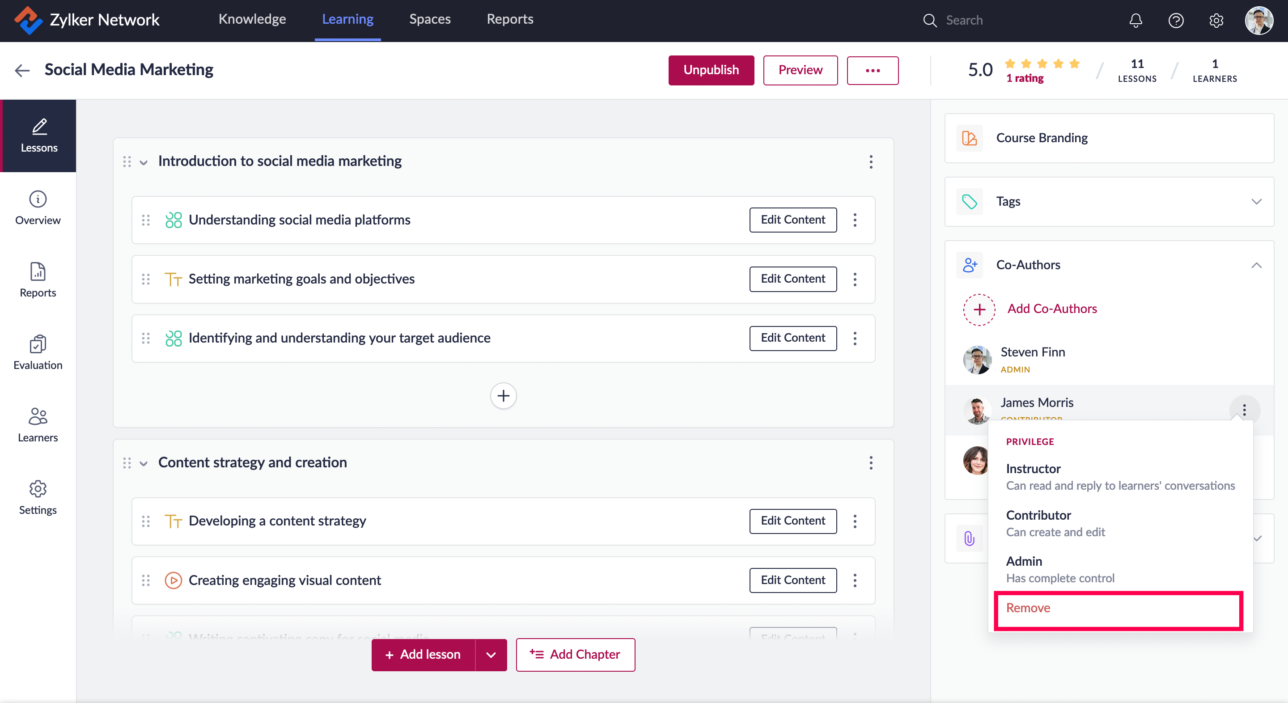Viewport: 1288px width, 703px height.
Task: Open options for Introduction chapter
Action: tap(871, 161)
